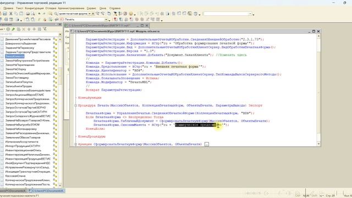Viewport: 352px width, 198px height.
Task: Click the Paste clipboard icon in top toolbar
Action: (21, 14)
